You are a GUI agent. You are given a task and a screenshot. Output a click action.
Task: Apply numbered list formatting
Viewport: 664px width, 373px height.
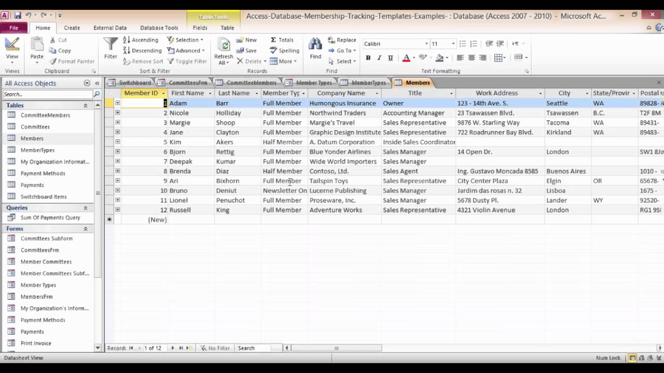474,44
